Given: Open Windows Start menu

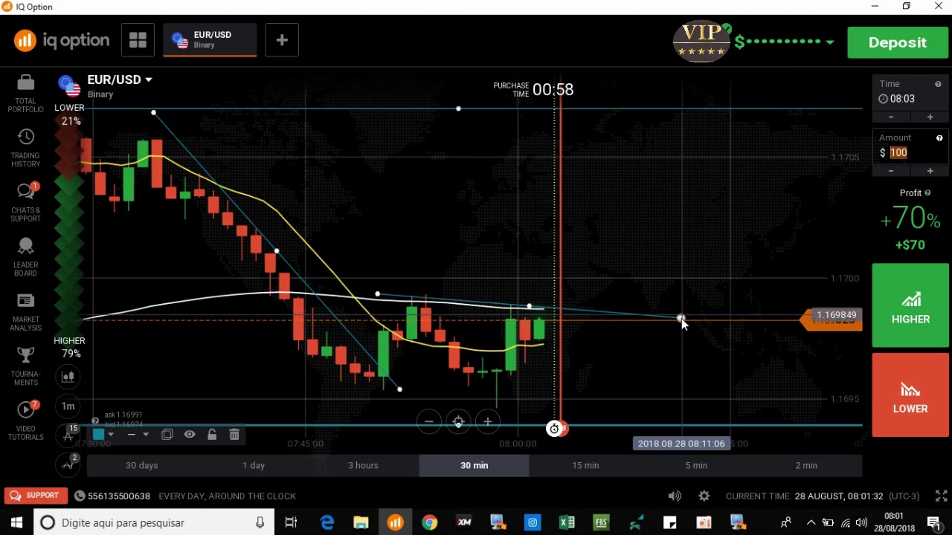Looking at the screenshot, I should pos(16,522).
